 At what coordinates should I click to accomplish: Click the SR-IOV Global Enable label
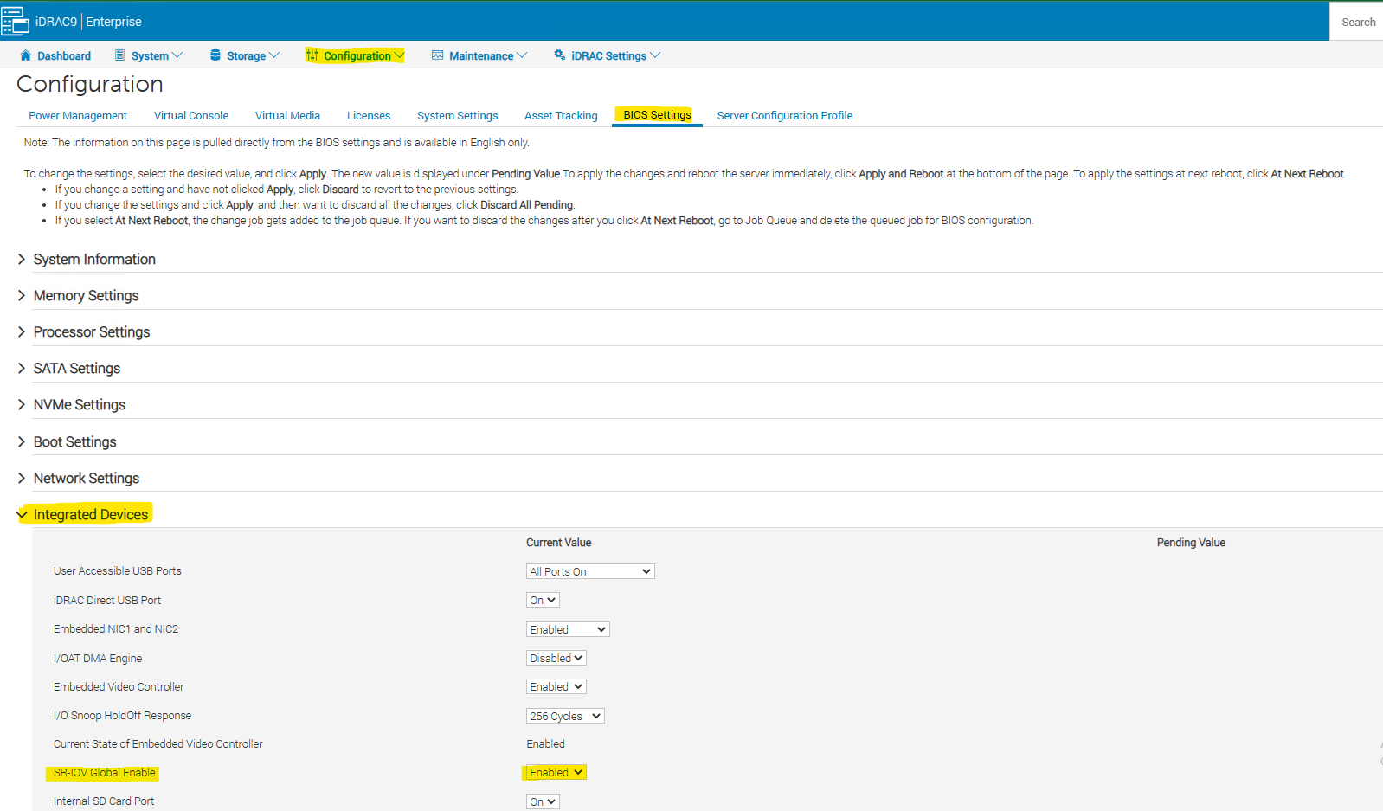[105, 773]
